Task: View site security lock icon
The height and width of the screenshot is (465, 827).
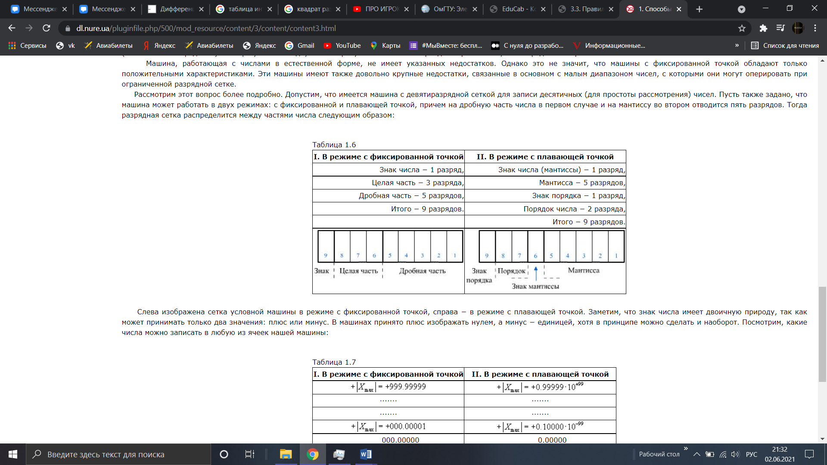Action: [x=68, y=28]
